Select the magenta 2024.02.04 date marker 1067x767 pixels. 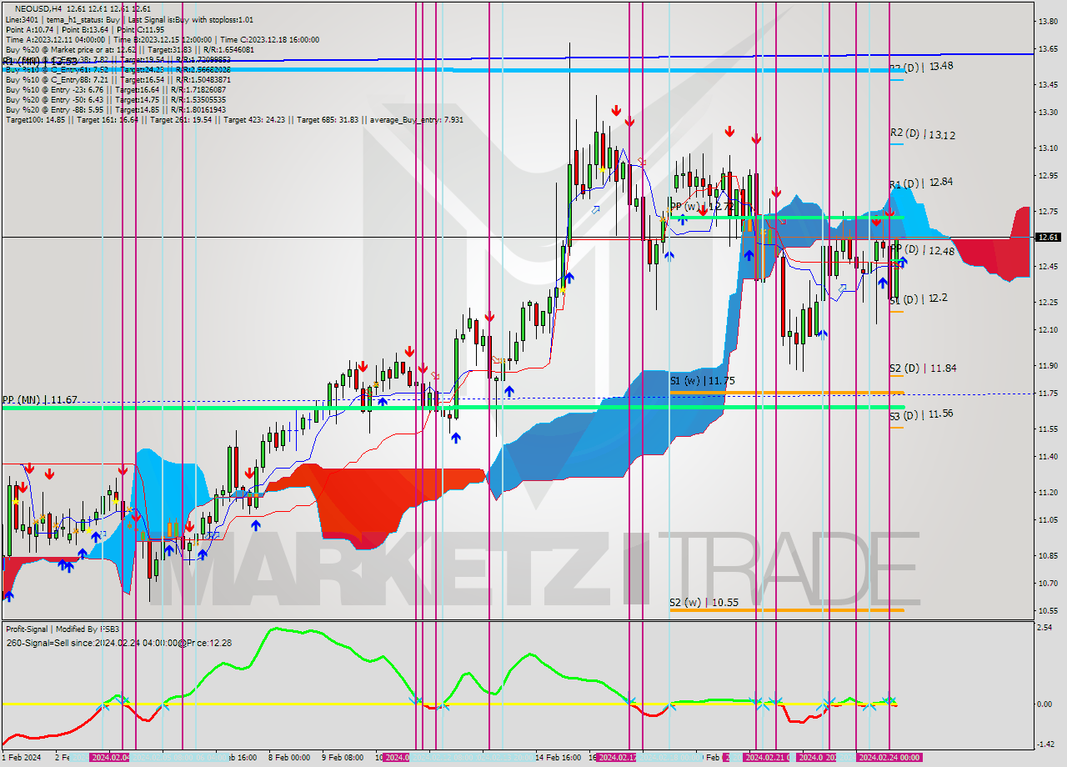coord(110,758)
